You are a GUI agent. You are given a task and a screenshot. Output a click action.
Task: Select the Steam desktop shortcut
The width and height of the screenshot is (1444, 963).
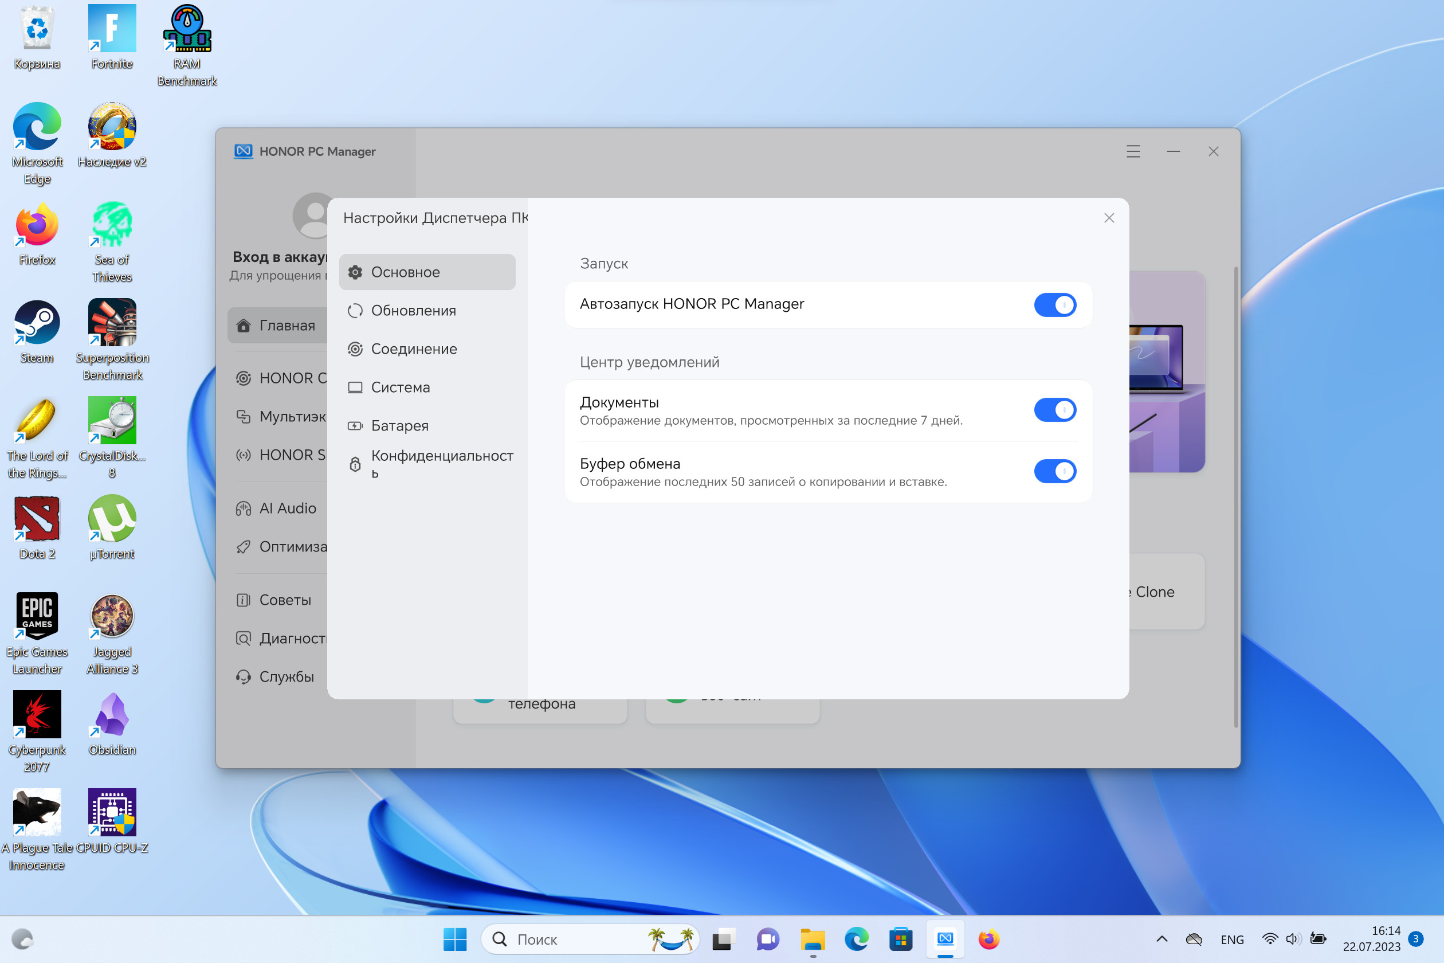[x=37, y=332]
